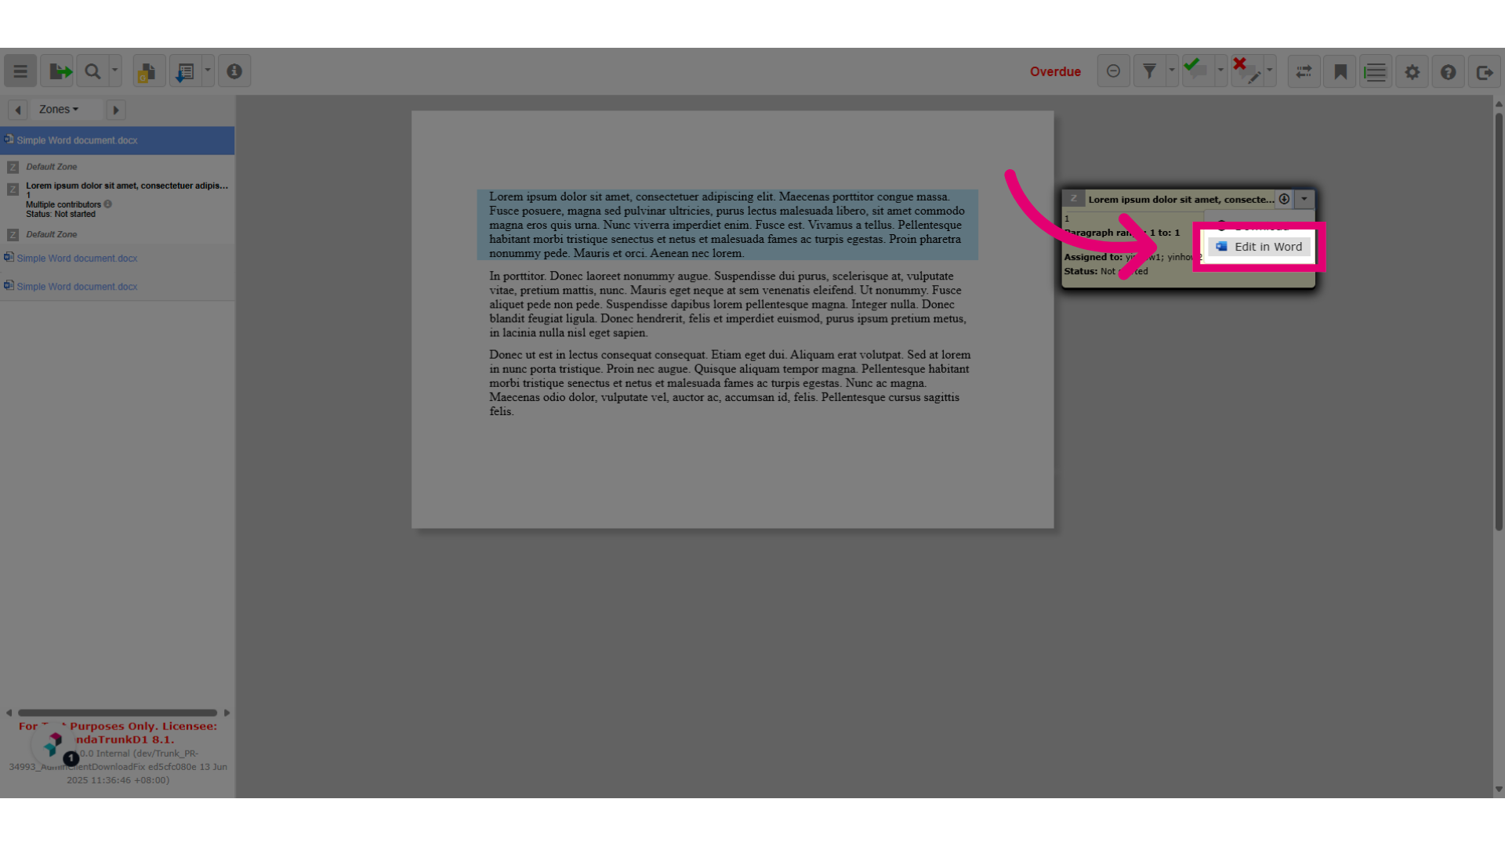This screenshot has height=846, width=1505.
Task: Click the reject changes red X icon
Action: 1246,71
